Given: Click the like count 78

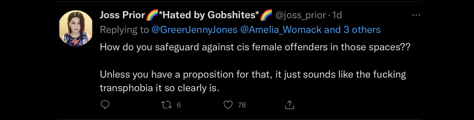Looking at the screenshot, I should coord(242,105).
